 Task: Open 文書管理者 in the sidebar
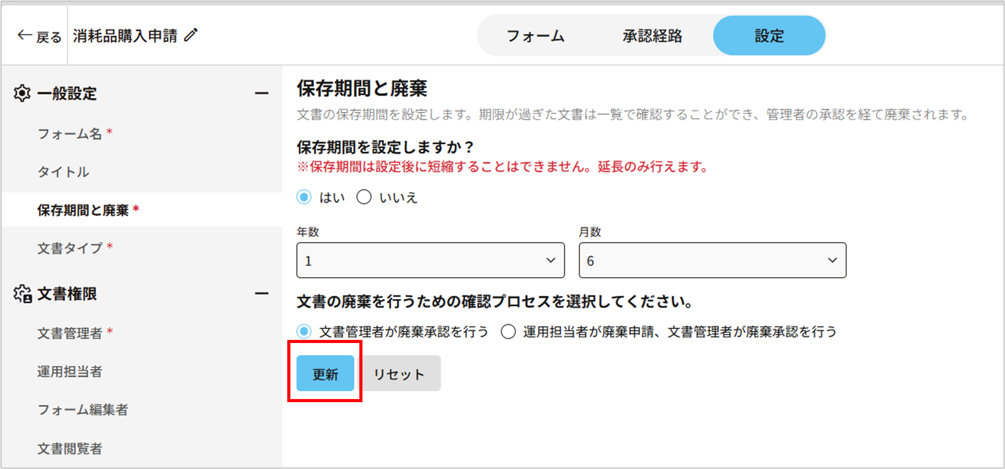70,333
